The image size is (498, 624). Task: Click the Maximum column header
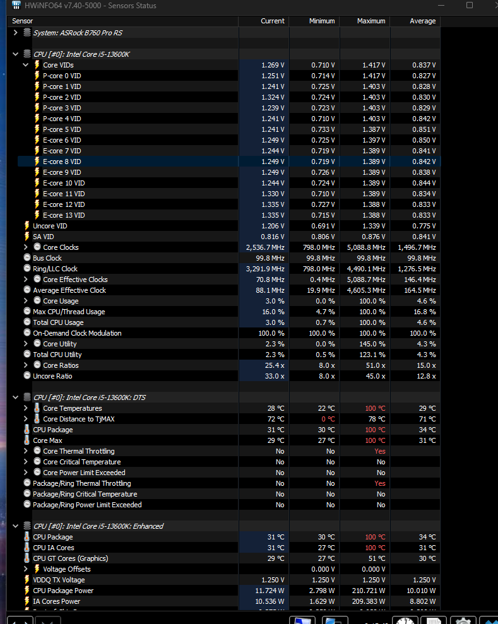[365, 21]
